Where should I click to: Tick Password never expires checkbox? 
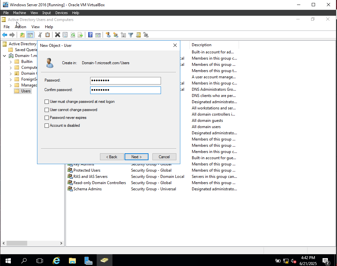coord(47,118)
